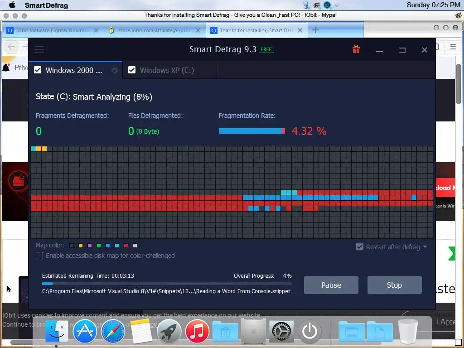Stop the defrag process

(395, 285)
